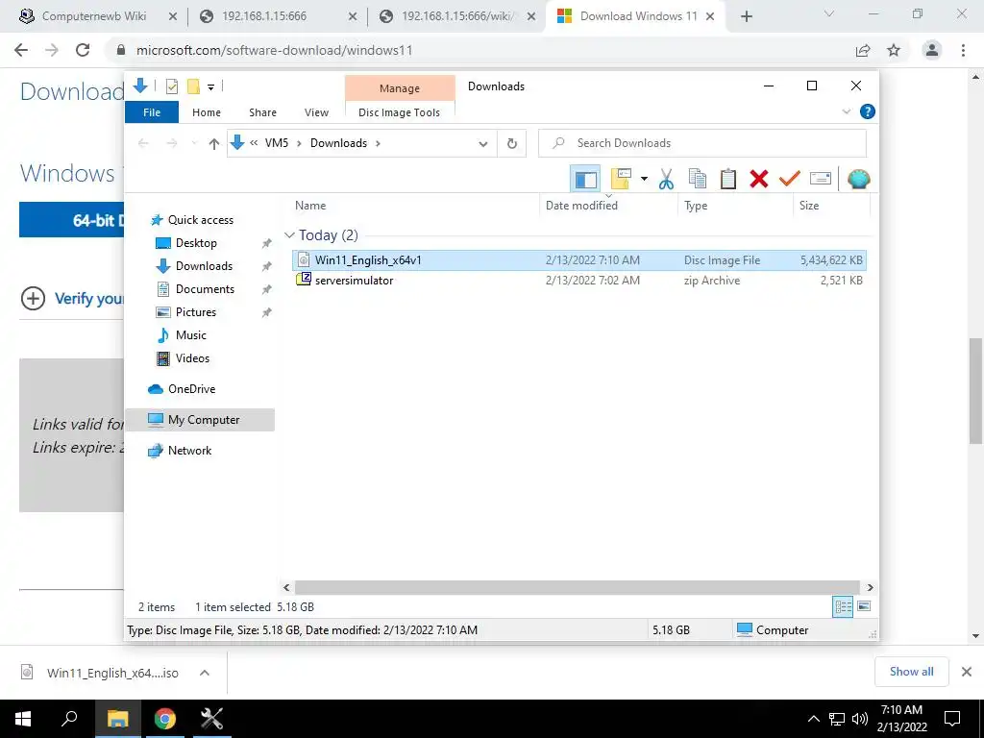Switch to large icons view layout
Image resolution: width=984 pixels, height=738 pixels.
[864, 606]
